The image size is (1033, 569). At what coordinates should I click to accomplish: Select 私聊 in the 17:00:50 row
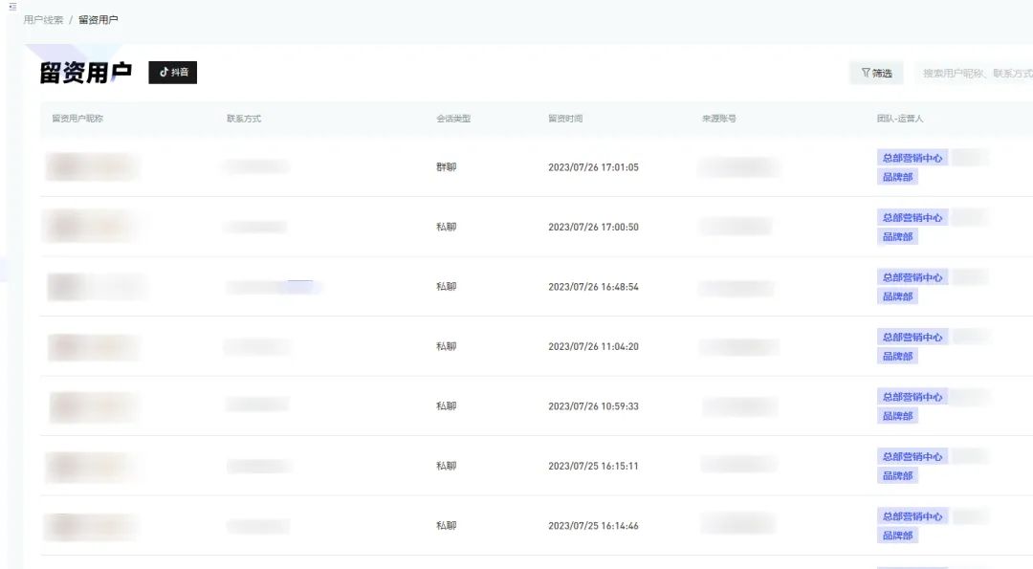[x=446, y=228]
